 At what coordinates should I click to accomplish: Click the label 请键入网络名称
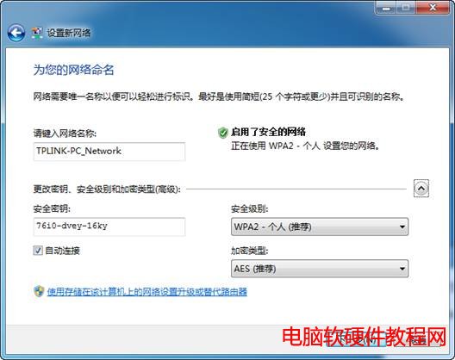(x=65, y=133)
